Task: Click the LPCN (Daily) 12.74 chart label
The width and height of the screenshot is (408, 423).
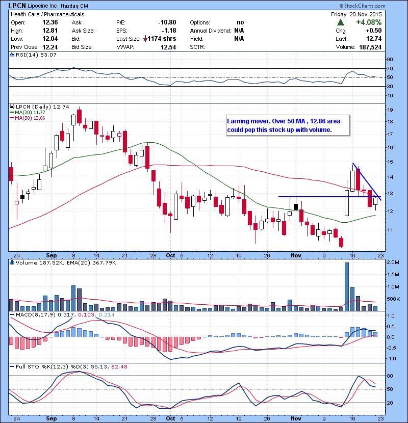Action: (x=42, y=107)
